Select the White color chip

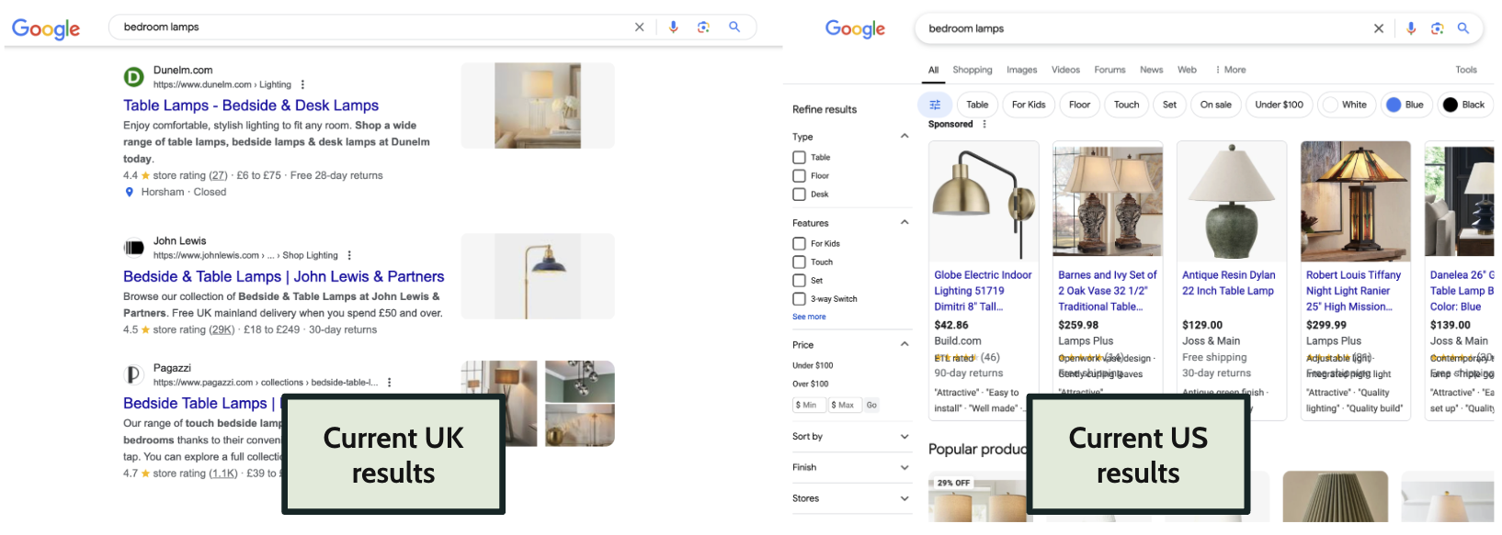coord(1347,105)
